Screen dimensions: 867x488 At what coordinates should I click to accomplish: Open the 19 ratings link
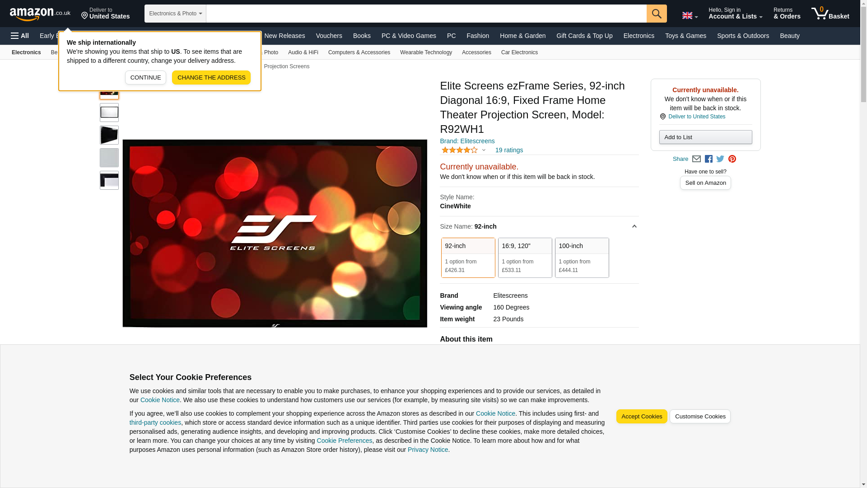click(509, 150)
